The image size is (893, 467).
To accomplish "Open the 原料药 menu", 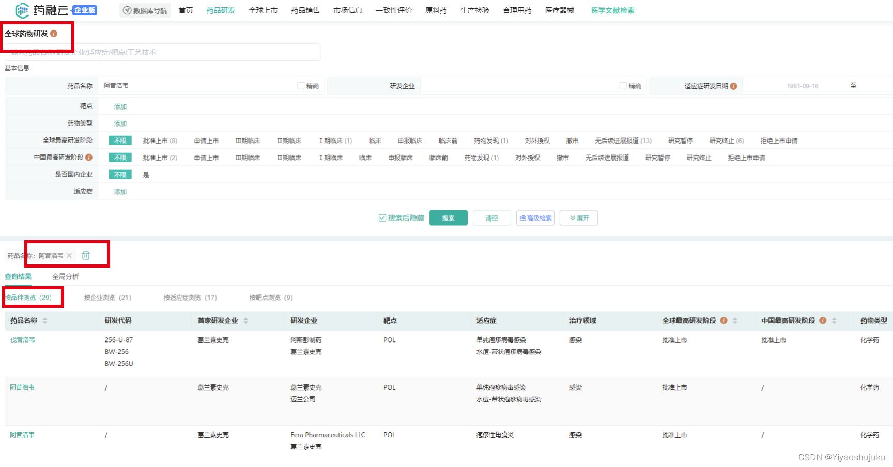I will [436, 10].
